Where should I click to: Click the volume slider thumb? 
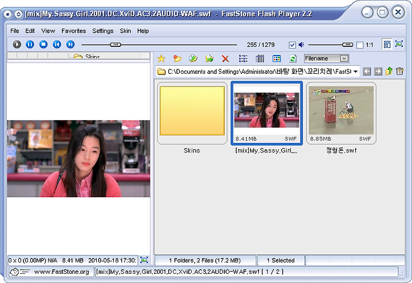click(x=347, y=45)
